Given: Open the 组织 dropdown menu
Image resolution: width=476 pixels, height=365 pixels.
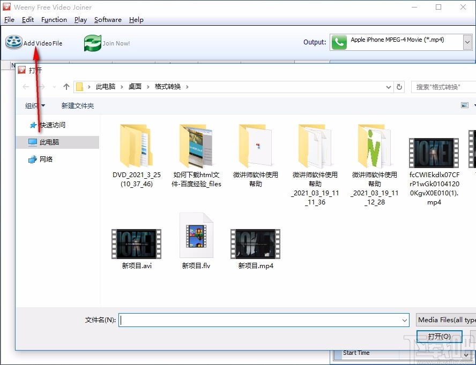Looking at the screenshot, I should (x=34, y=105).
